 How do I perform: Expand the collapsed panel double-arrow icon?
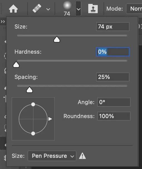3,22
